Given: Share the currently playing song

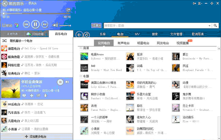Looking at the screenshot, I should (x=68, y=10).
